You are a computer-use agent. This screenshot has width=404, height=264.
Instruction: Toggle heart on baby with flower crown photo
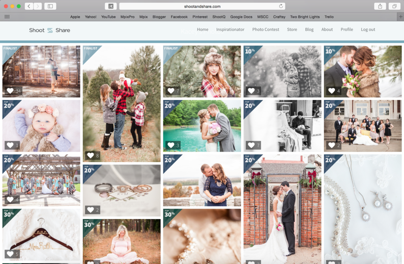10,145
